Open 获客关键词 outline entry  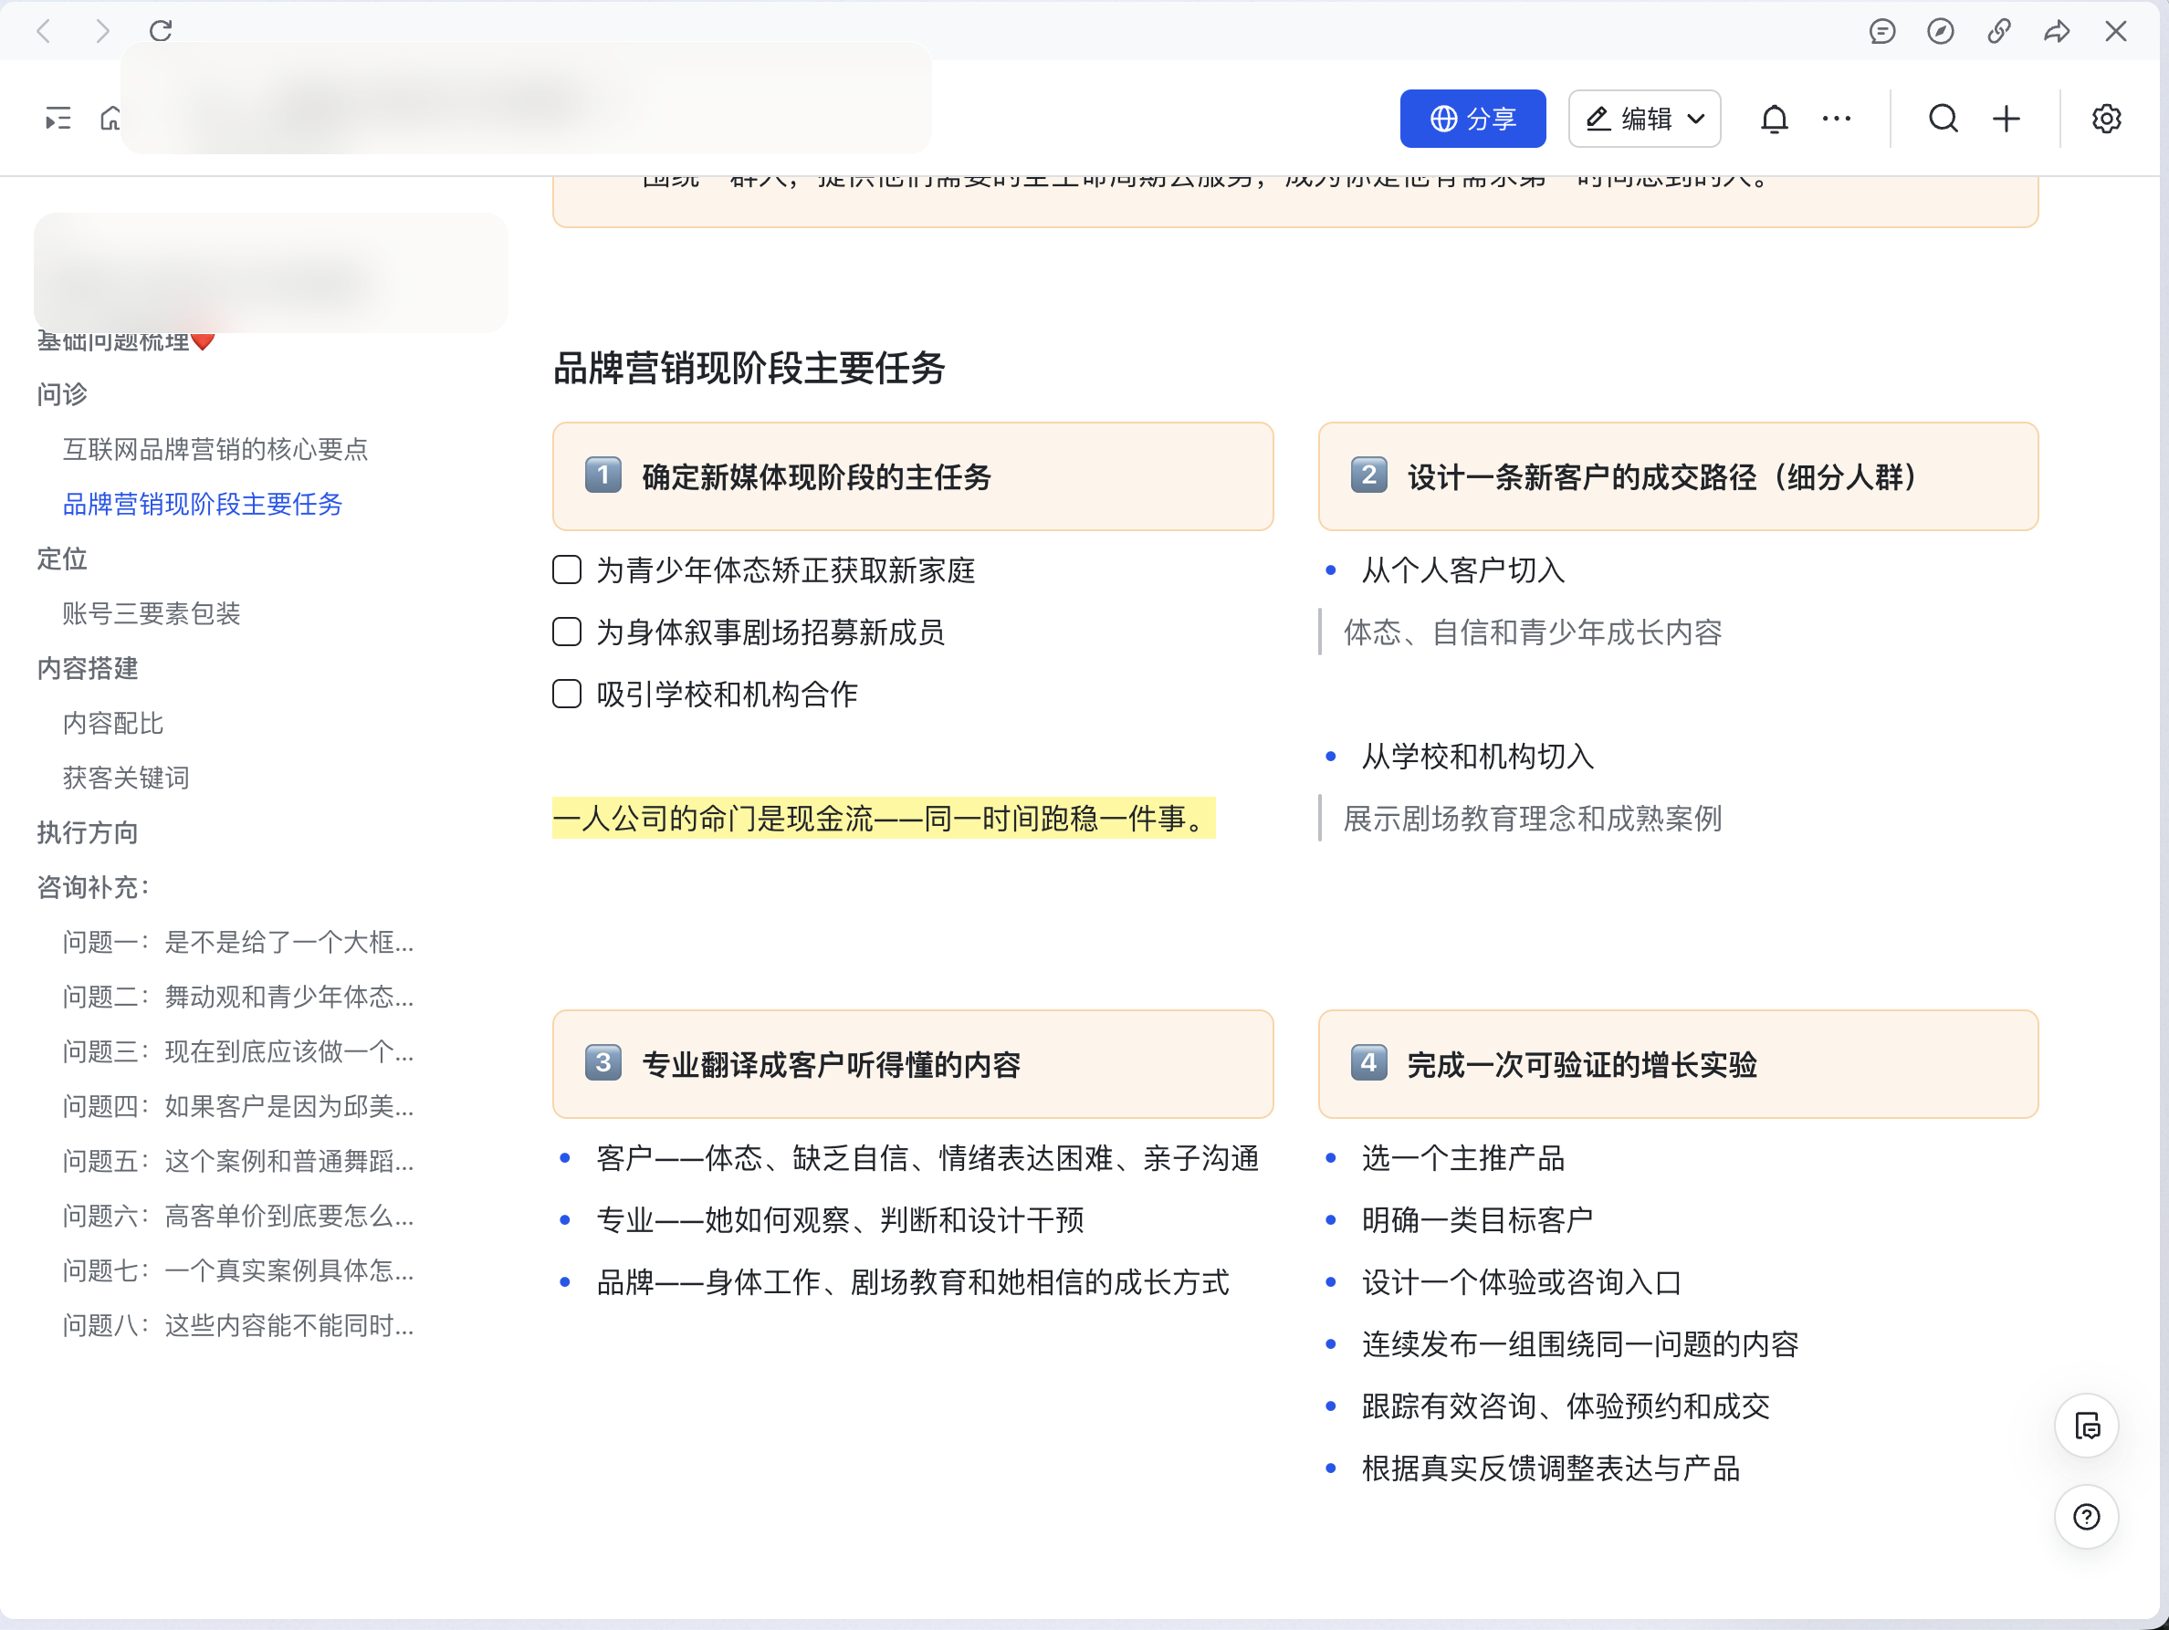pos(125,778)
